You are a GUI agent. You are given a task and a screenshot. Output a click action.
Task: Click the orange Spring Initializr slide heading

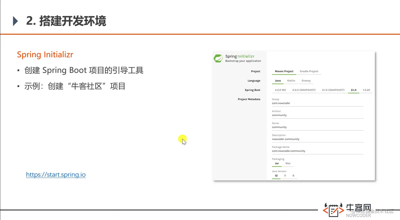45,54
